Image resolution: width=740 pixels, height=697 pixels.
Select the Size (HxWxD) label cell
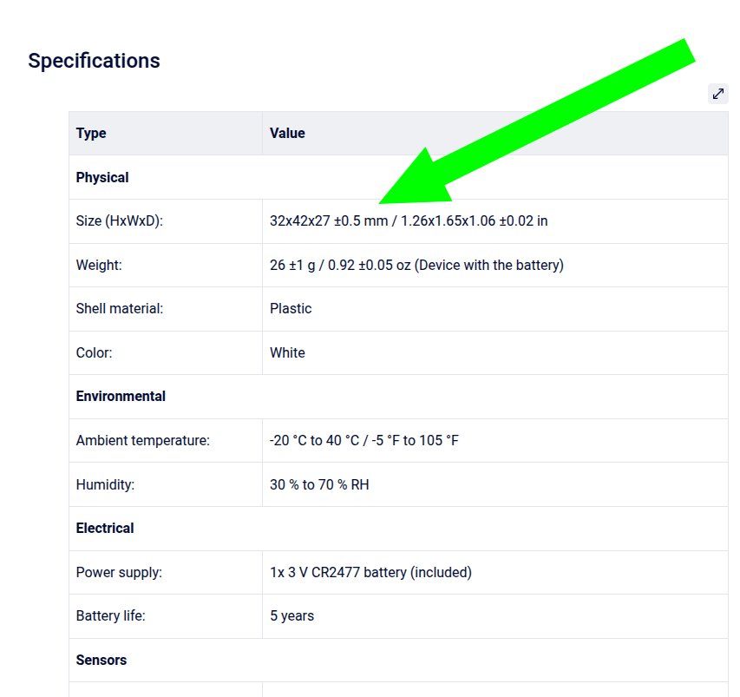coord(166,221)
